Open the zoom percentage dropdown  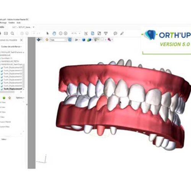tap(76, 33)
